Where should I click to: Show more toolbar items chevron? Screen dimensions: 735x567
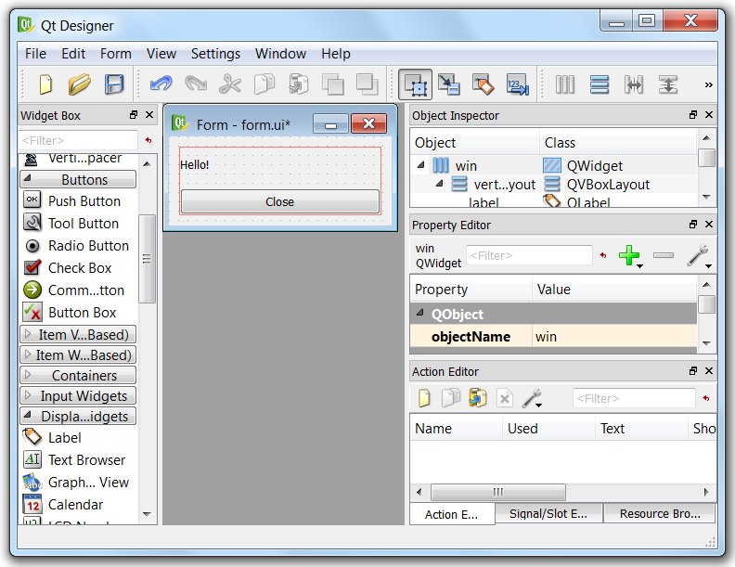pyautogui.click(x=708, y=84)
